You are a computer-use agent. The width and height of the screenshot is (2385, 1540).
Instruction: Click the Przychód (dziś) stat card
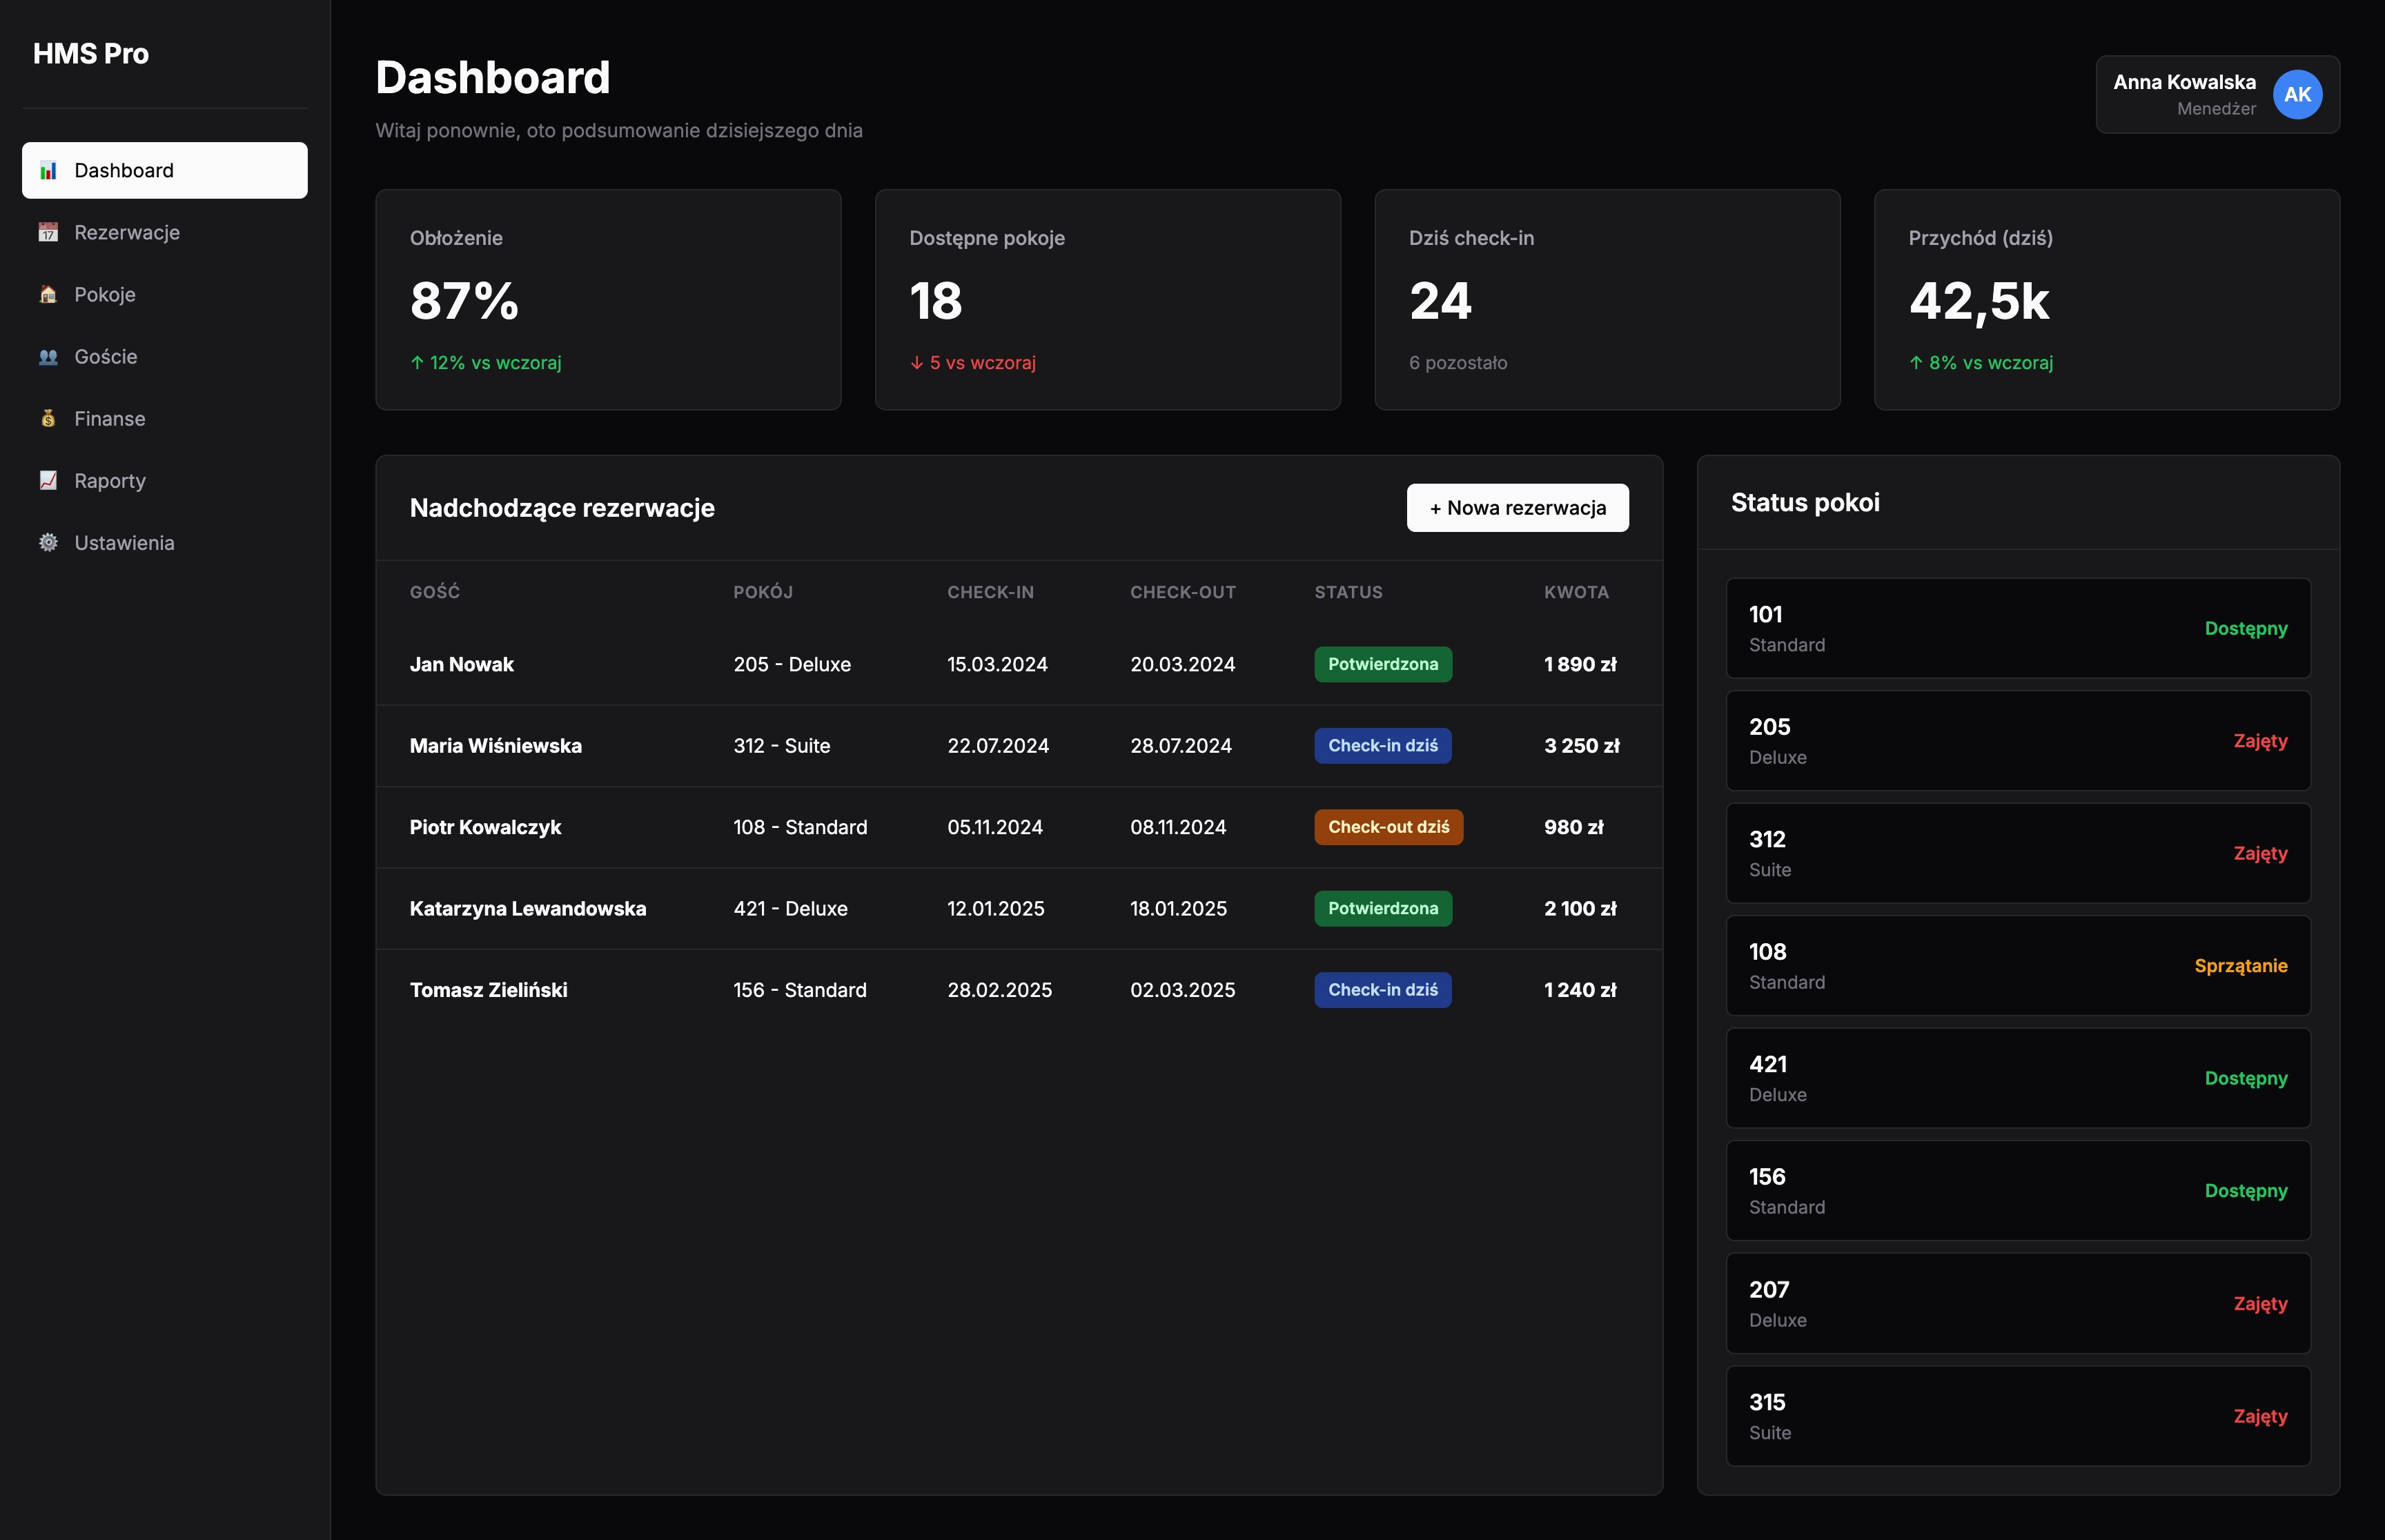tap(2106, 300)
